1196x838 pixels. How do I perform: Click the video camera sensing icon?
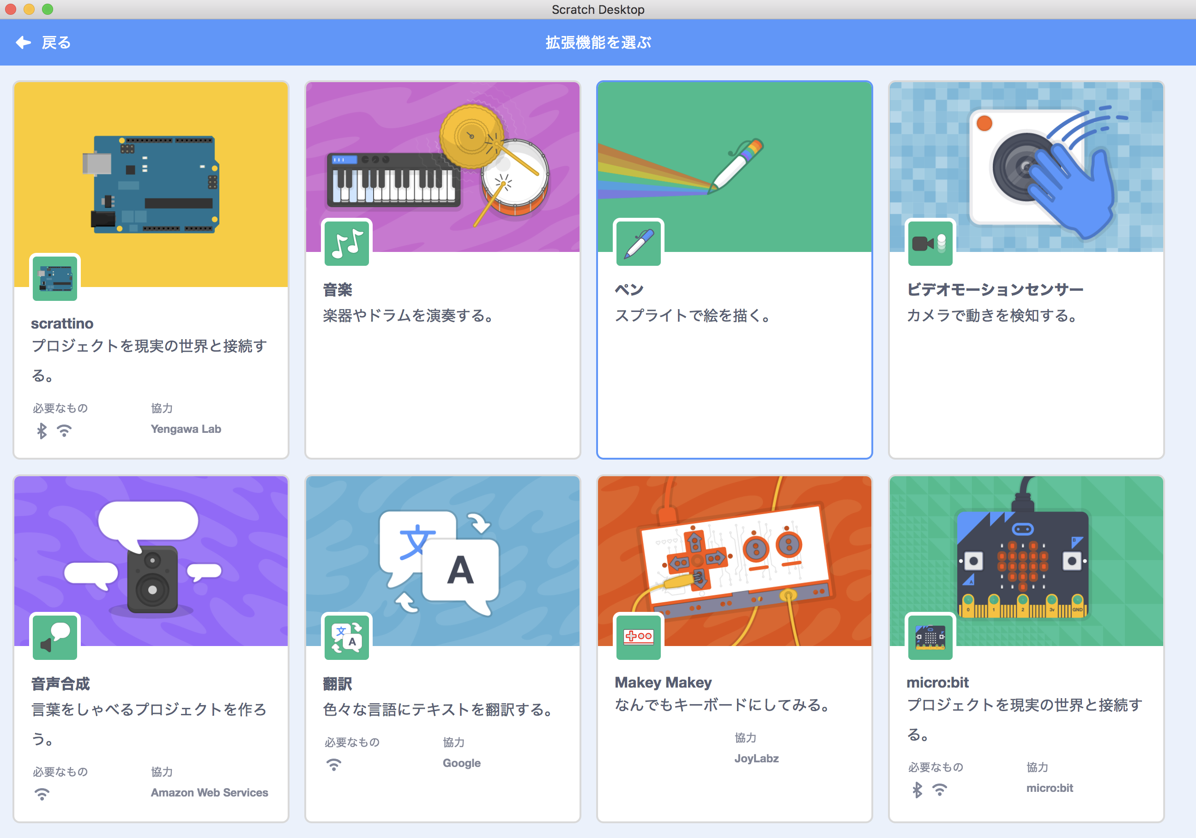point(930,244)
